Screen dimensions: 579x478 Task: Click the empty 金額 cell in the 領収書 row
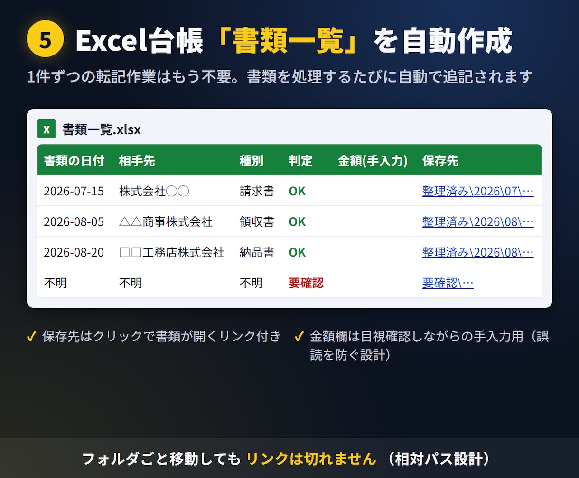(373, 221)
